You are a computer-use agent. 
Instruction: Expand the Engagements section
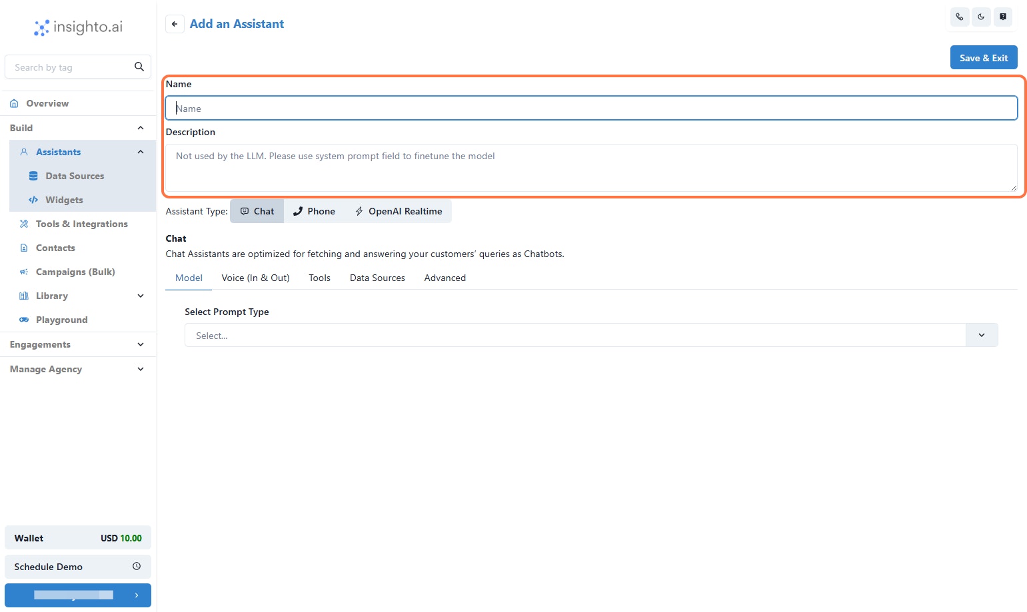[x=79, y=344]
